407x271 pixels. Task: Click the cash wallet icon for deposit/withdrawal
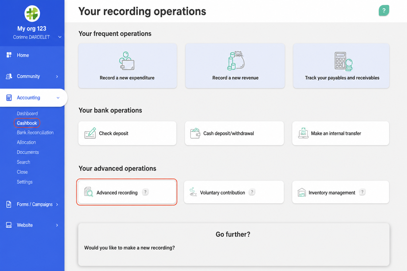tap(195, 133)
